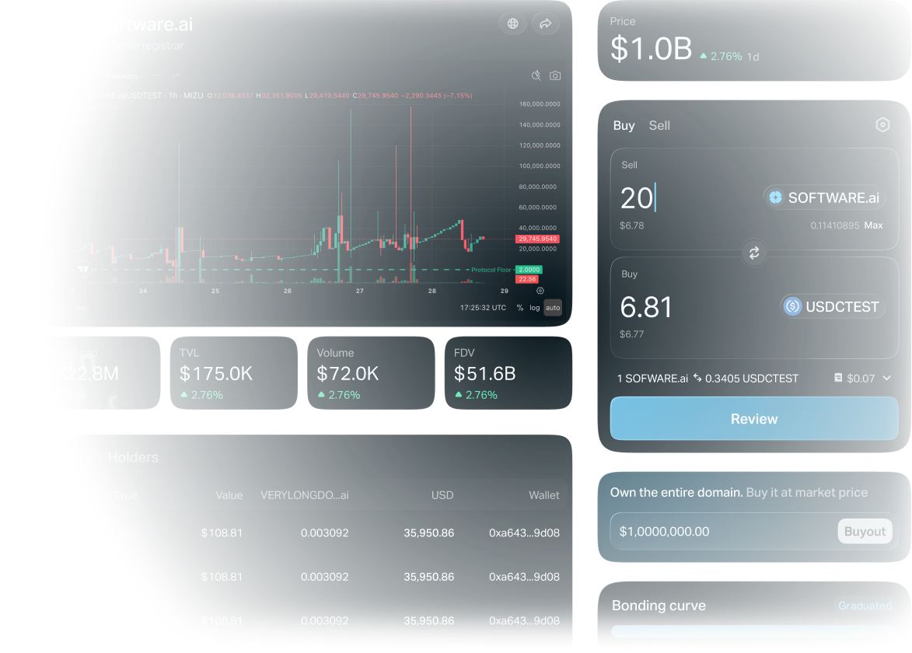This screenshot has height=653, width=912.
Task: Toggle auto scale mode on the chart
Action: 552,307
